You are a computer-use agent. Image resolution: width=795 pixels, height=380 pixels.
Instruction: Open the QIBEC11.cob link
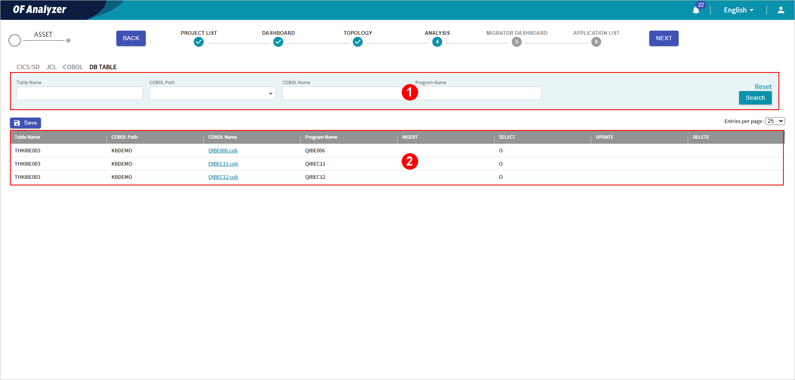pyautogui.click(x=223, y=164)
